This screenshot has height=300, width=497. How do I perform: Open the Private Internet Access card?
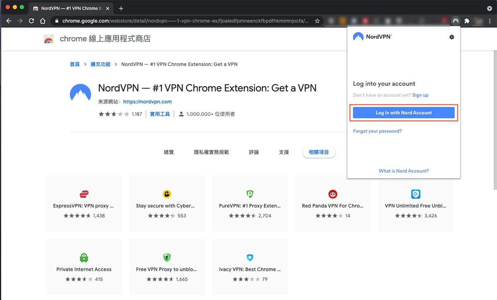point(84,267)
